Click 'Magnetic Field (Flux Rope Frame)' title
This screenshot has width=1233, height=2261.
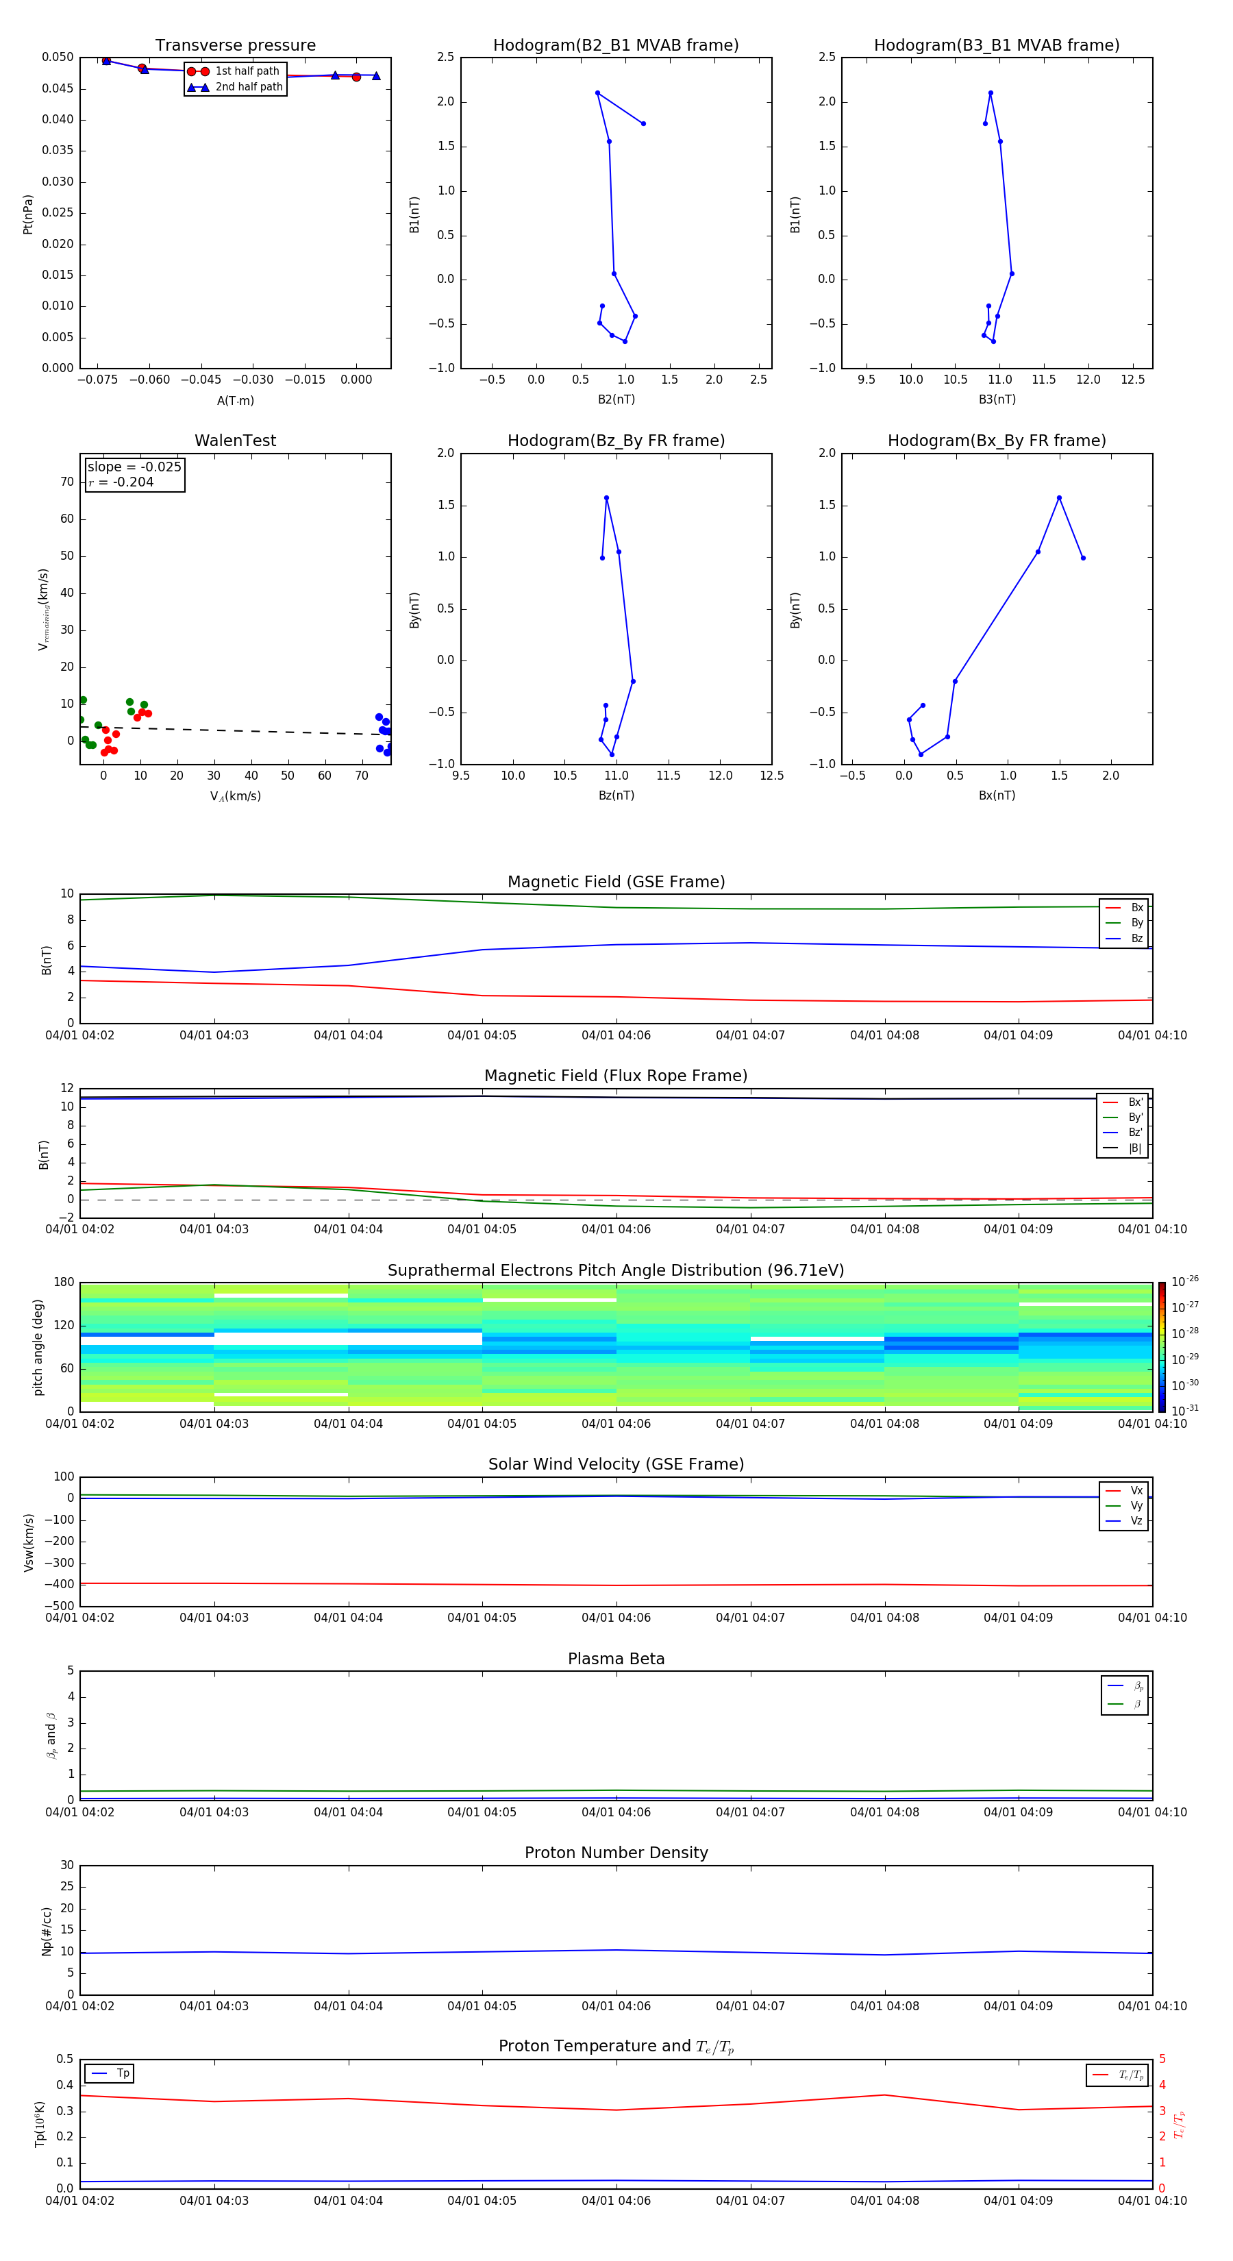(616, 1076)
